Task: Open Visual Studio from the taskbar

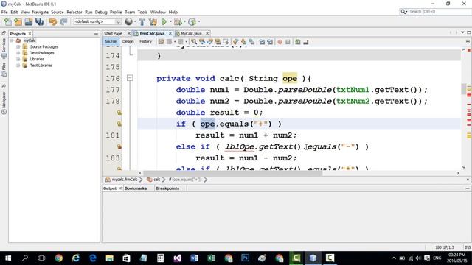Action: click(177, 258)
